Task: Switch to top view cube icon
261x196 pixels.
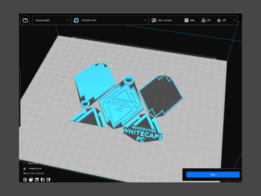Action: pos(37,180)
